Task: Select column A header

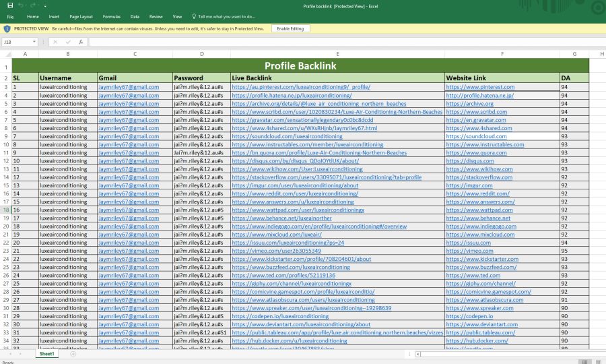Action: [x=25, y=54]
